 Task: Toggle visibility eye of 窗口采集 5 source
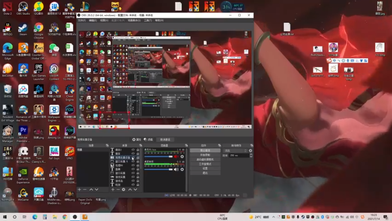pyautogui.click(x=133, y=162)
